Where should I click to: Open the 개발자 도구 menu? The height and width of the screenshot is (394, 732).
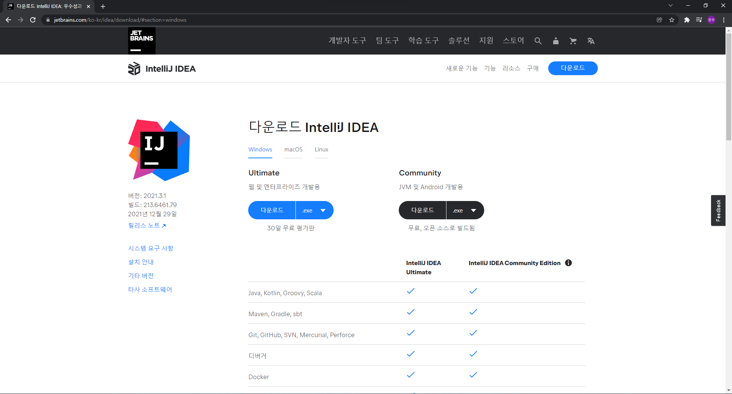pos(347,40)
